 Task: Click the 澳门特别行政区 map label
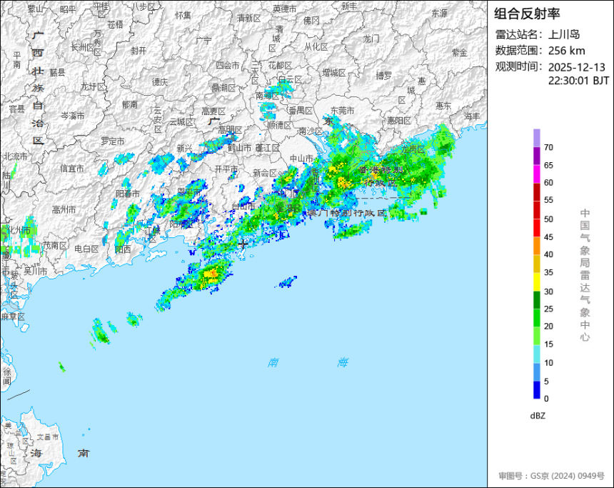coord(347,213)
